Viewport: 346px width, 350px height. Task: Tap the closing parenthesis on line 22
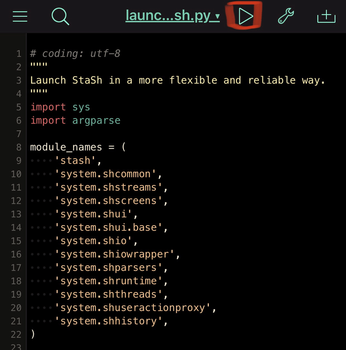(x=32, y=334)
